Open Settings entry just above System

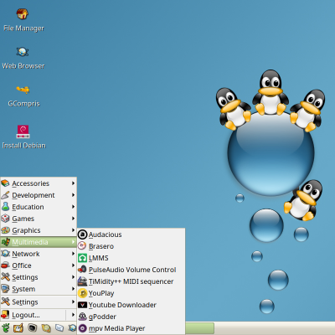point(39,277)
